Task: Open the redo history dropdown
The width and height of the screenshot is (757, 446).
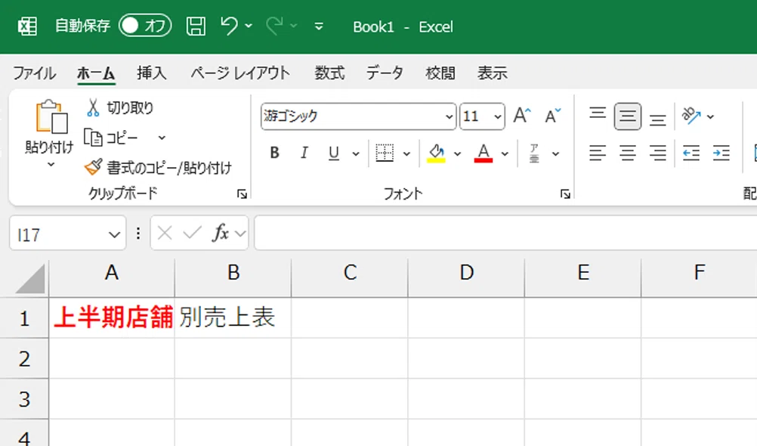Action: (294, 26)
